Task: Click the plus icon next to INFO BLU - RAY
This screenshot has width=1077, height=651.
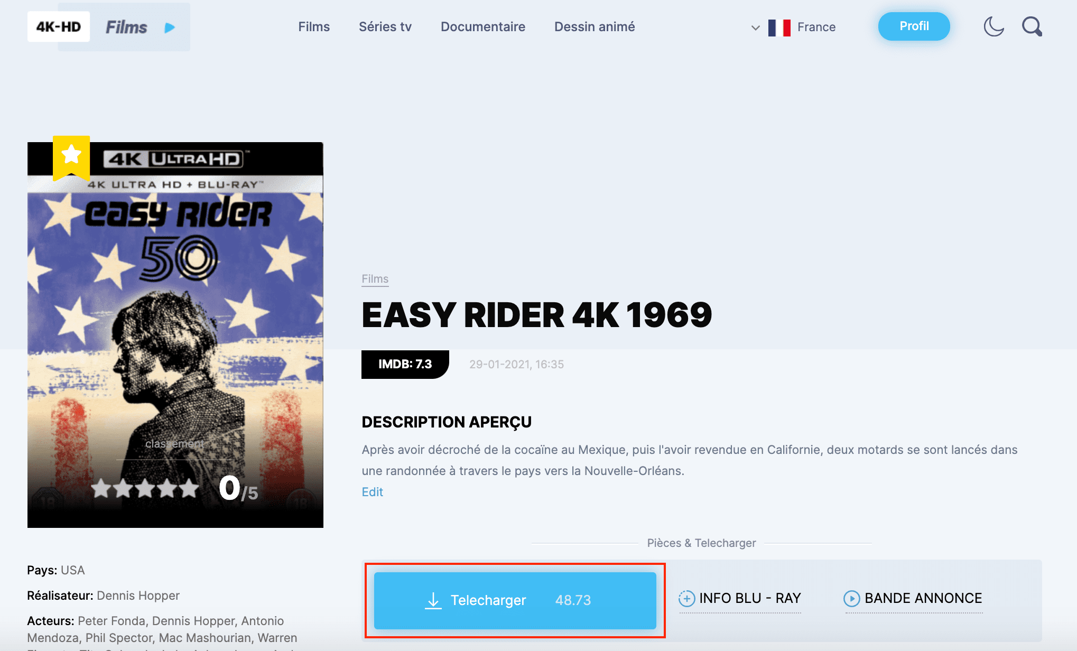Action: click(686, 599)
